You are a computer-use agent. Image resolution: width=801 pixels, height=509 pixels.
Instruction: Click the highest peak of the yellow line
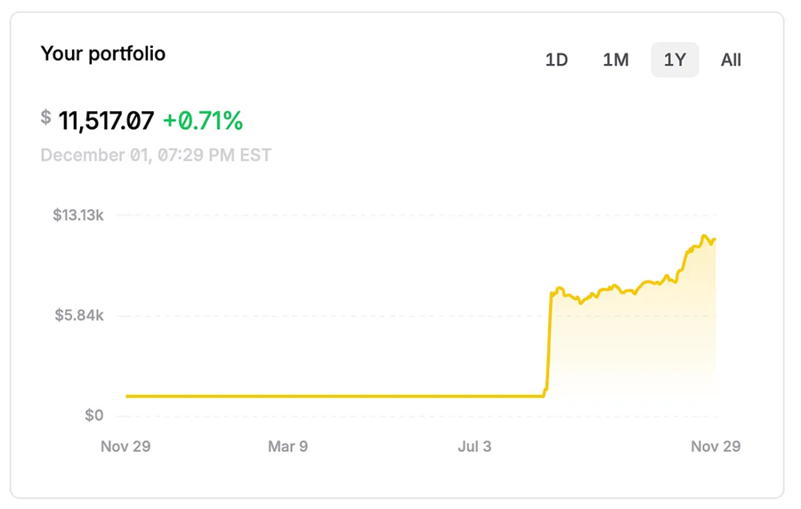704,236
